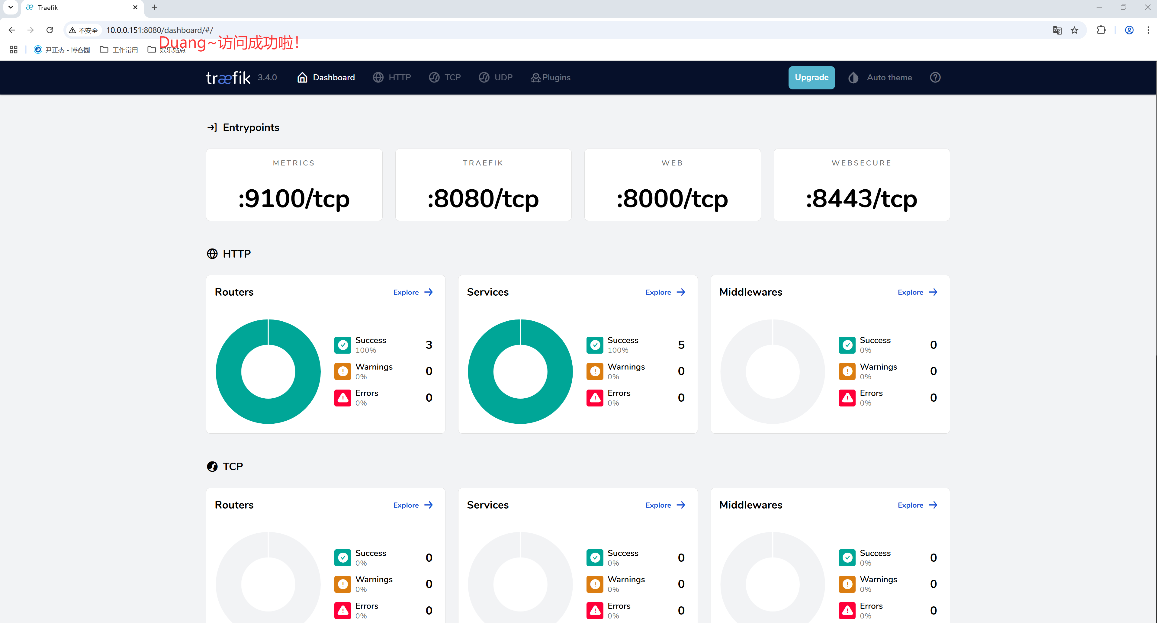This screenshot has height=623, width=1157.
Task: Reload the dashboard page
Action: tap(50, 30)
